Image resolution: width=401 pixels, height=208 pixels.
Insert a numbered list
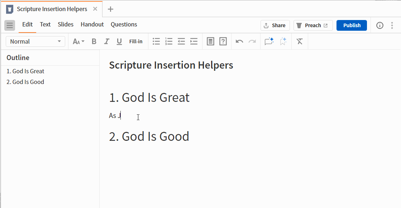click(x=169, y=41)
